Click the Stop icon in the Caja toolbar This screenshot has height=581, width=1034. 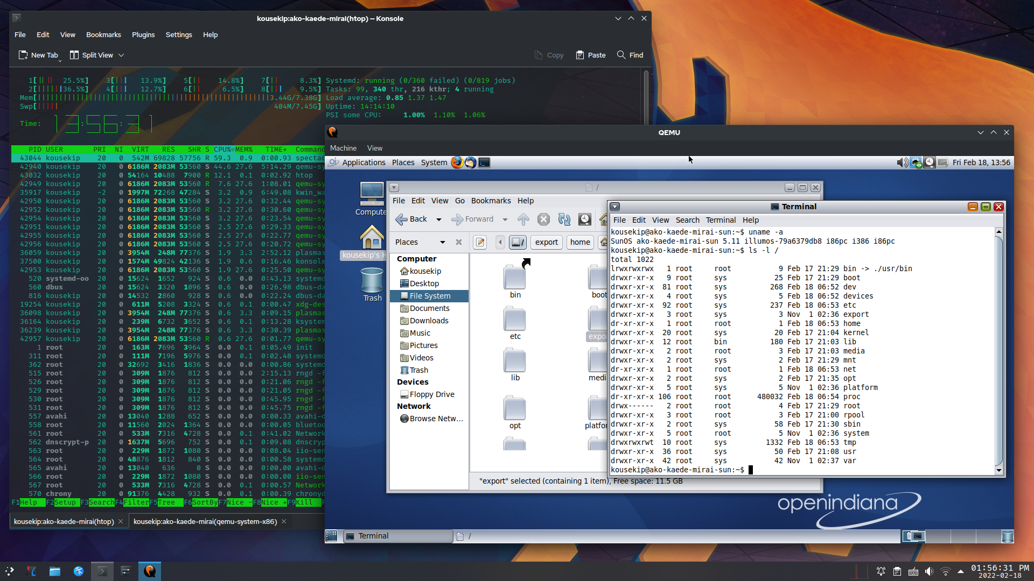[543, 219]
